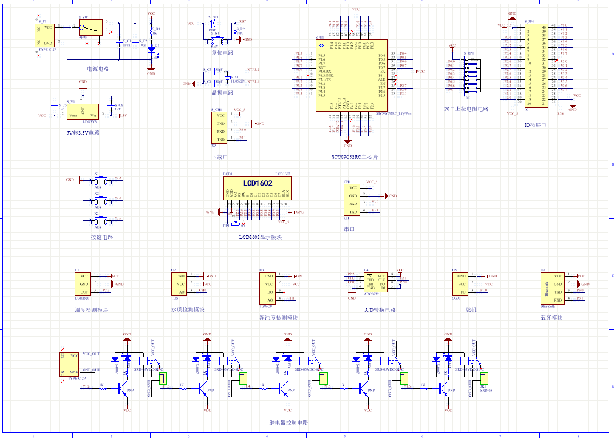Click the "STC89C52RC主芯片" caption text
The width and height of the screenshot is (614, 438).
[355, 158]
